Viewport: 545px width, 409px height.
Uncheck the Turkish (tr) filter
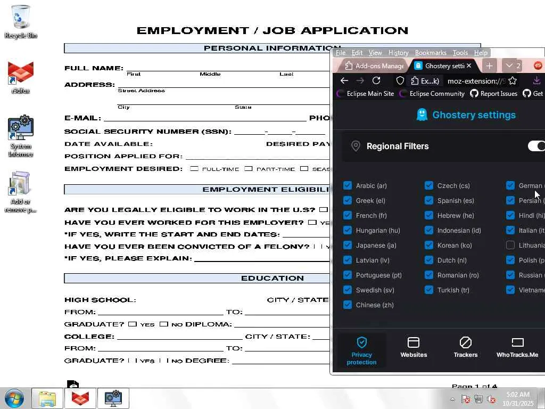click(428, 290)
